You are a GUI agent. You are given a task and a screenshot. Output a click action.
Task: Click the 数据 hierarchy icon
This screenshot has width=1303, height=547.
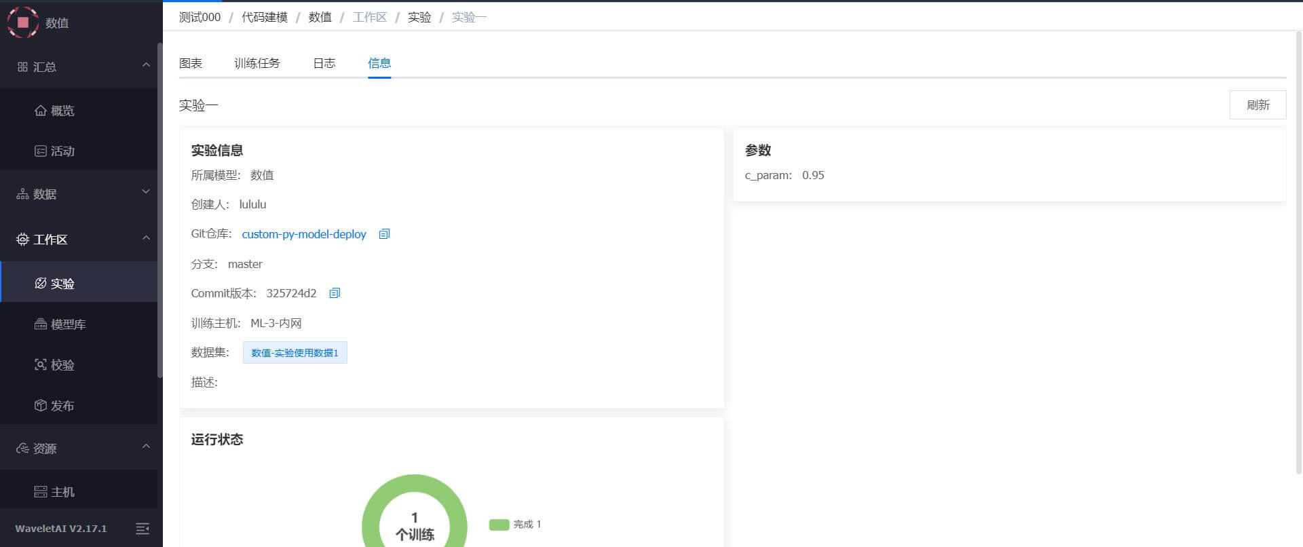pos(22,194)
